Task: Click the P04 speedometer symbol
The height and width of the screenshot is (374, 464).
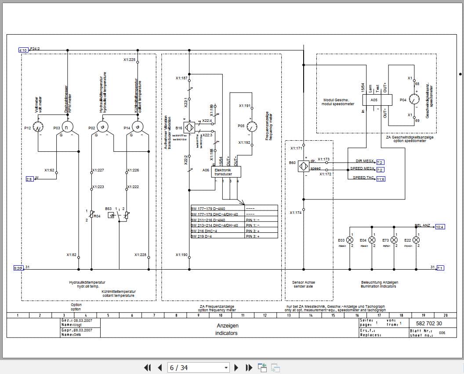Action: (x=414, y=100)
